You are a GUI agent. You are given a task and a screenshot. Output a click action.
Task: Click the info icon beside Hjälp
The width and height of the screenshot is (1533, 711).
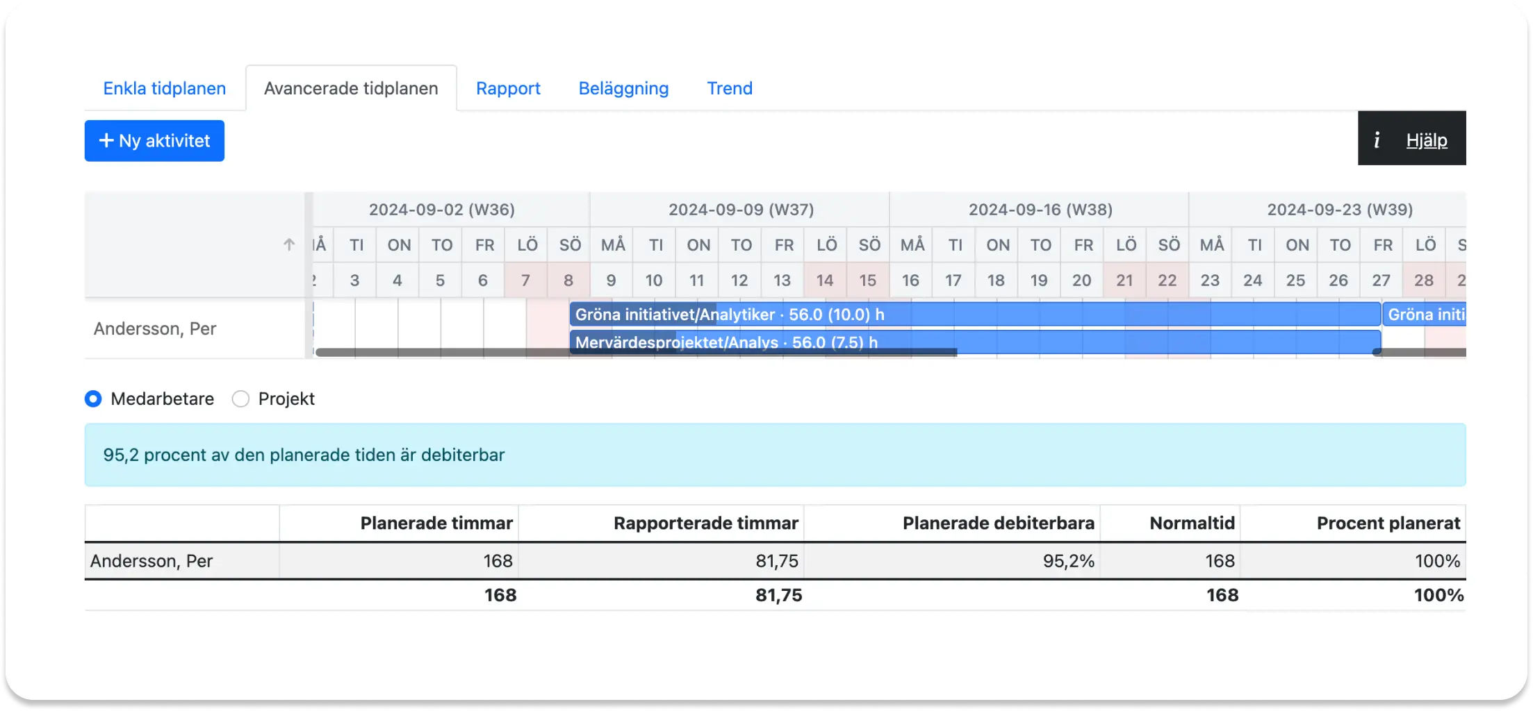pos(1376,140)
